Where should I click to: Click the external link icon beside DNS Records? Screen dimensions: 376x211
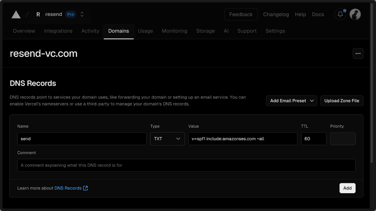pos(86,188)
